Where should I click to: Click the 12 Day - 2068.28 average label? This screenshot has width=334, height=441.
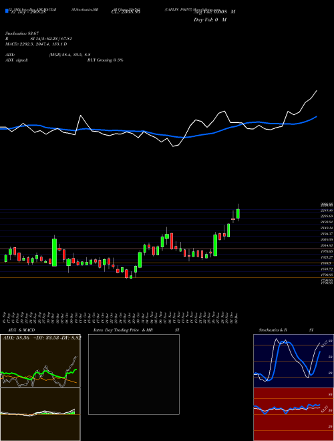[28, 12]
